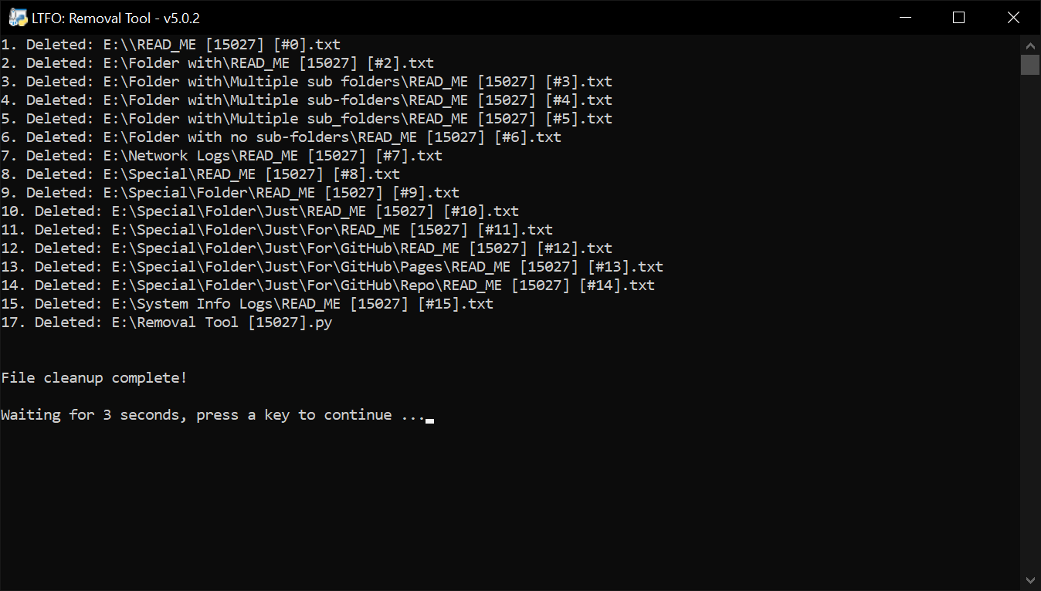Click line 7 Network Logs entry

point(222,156)
